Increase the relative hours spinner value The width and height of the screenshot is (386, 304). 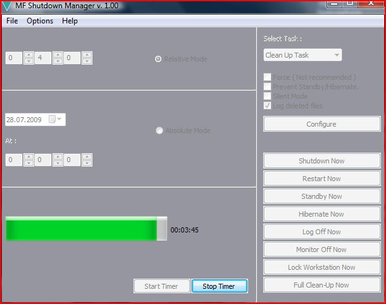28,55
